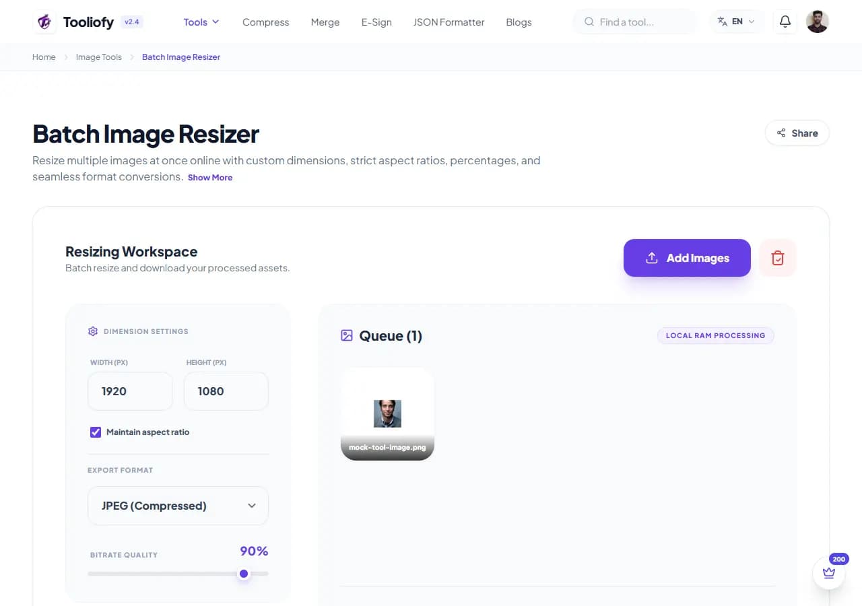
Task: Click the 90% quality value
Action: [254, 551]
